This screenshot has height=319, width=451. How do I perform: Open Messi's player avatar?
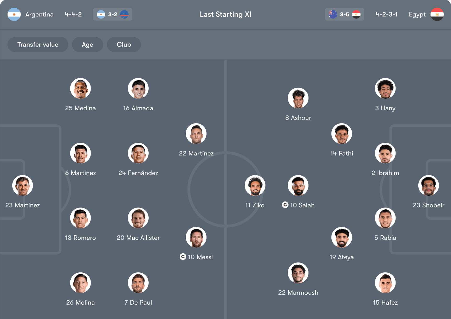pos(196,237)
